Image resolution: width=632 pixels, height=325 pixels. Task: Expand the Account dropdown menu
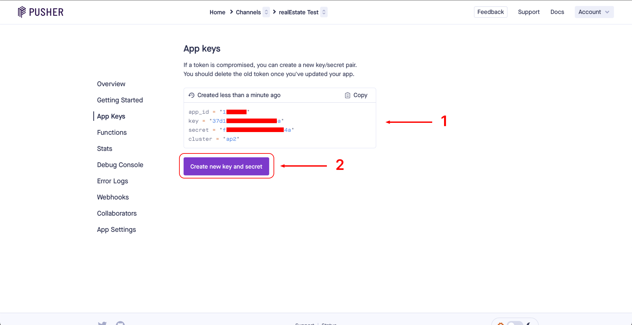pos(594,12)
